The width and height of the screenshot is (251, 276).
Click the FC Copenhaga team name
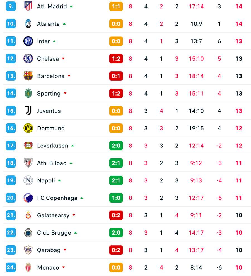[57, 198]
